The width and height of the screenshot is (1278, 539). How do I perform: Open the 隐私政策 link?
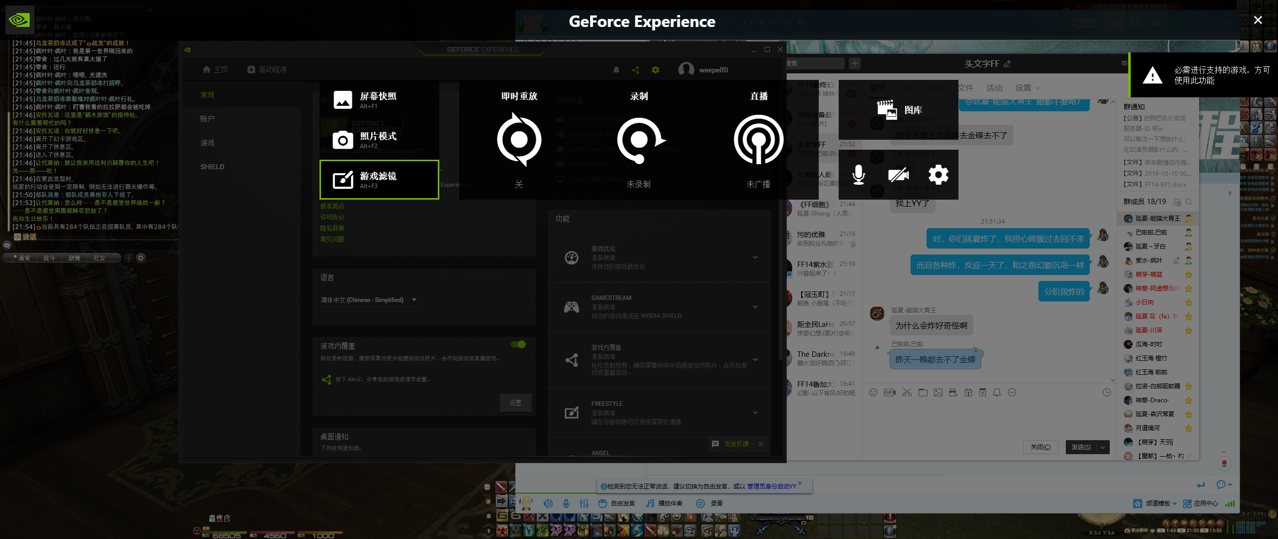(x=332, y=228)
